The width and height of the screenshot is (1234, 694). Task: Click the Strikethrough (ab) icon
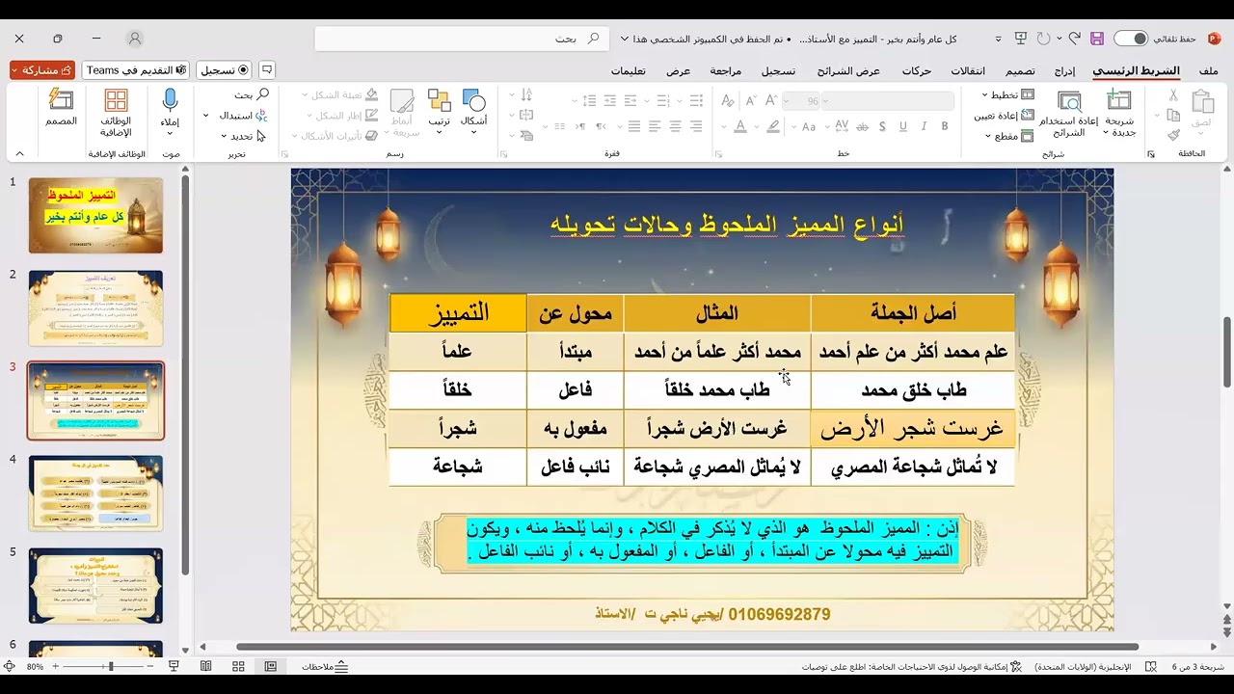pyautogui.click(x=863, y=126)
